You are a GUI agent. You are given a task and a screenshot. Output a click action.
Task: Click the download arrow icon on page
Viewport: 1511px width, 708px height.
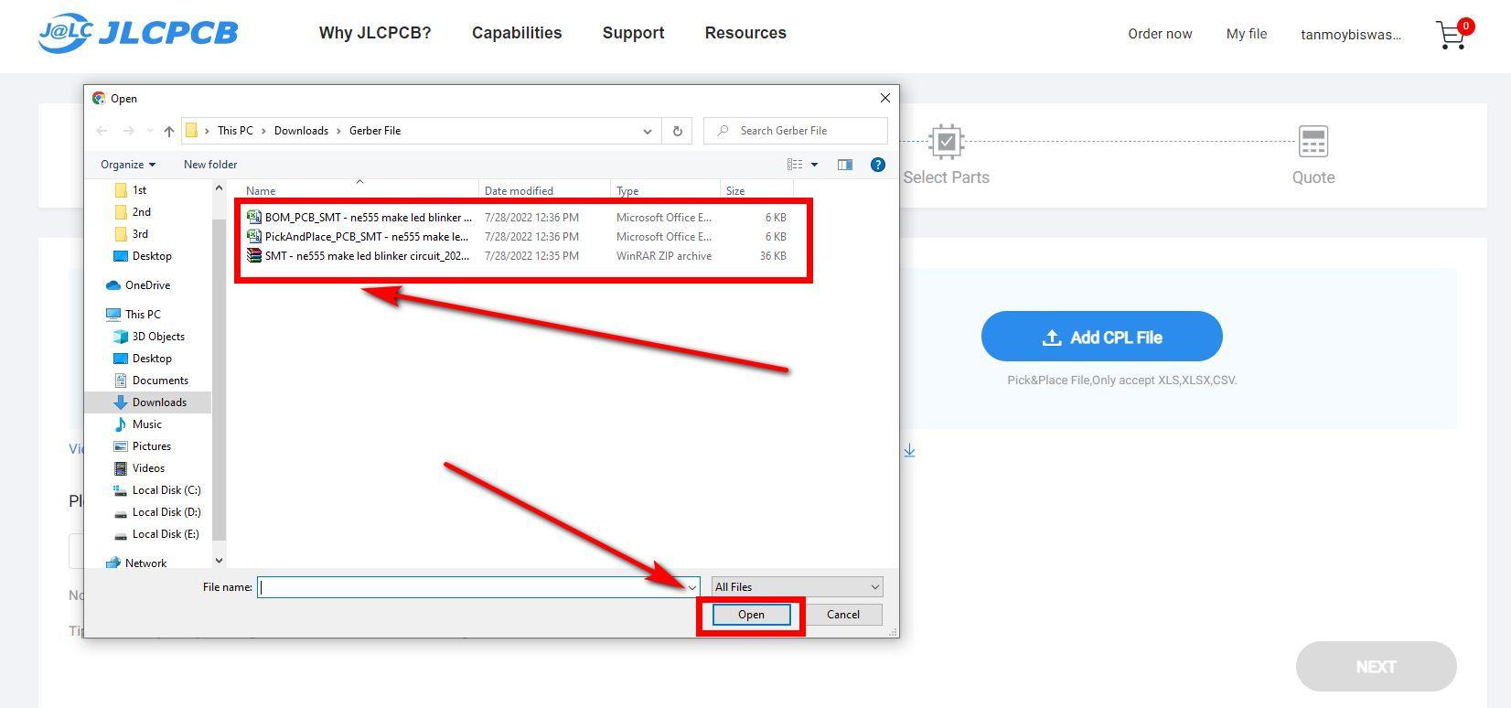[910, 450]
